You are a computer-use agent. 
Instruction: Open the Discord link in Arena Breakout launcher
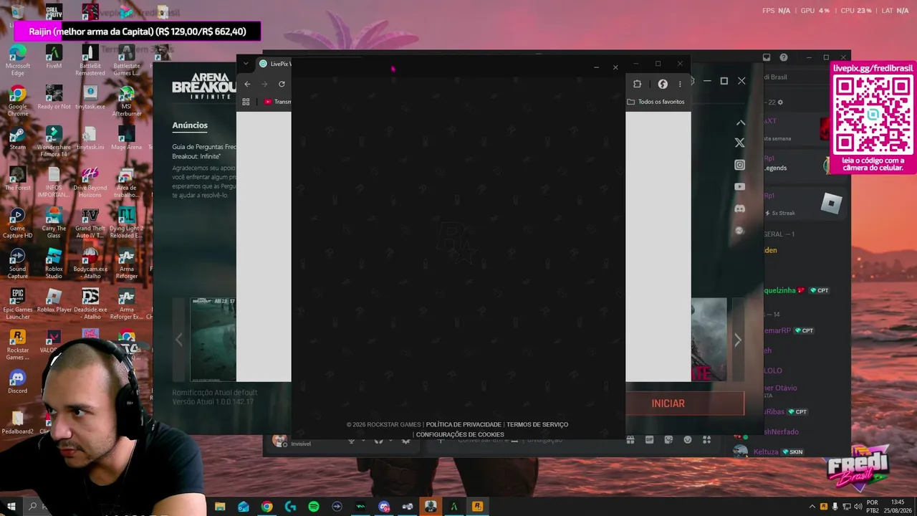click(740, 209)
